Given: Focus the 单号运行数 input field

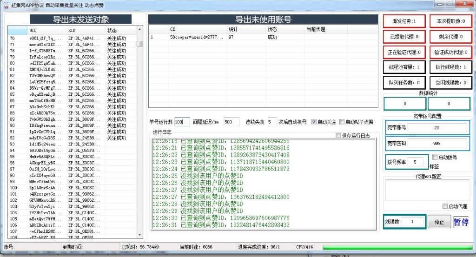Looking at the screenshot, I should (x=182, y=122).
